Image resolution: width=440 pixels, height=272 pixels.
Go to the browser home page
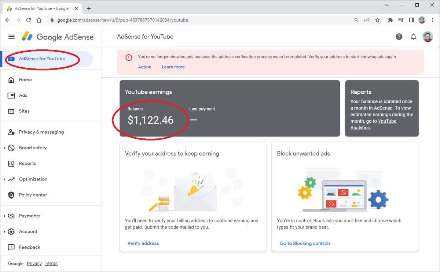(x=39, y=20)
